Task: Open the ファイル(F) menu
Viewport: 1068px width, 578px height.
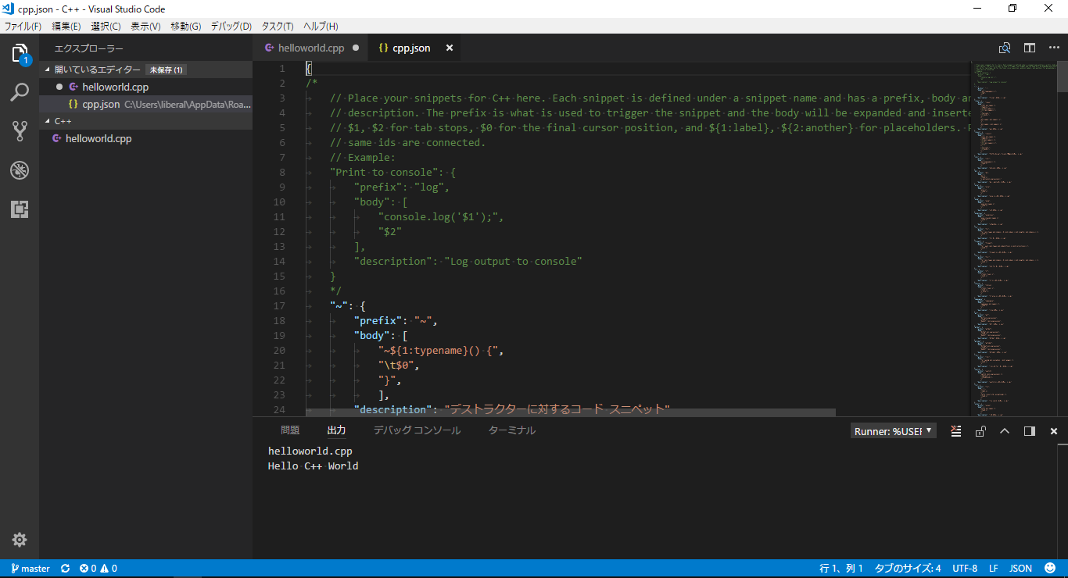Action: [23, 26]
